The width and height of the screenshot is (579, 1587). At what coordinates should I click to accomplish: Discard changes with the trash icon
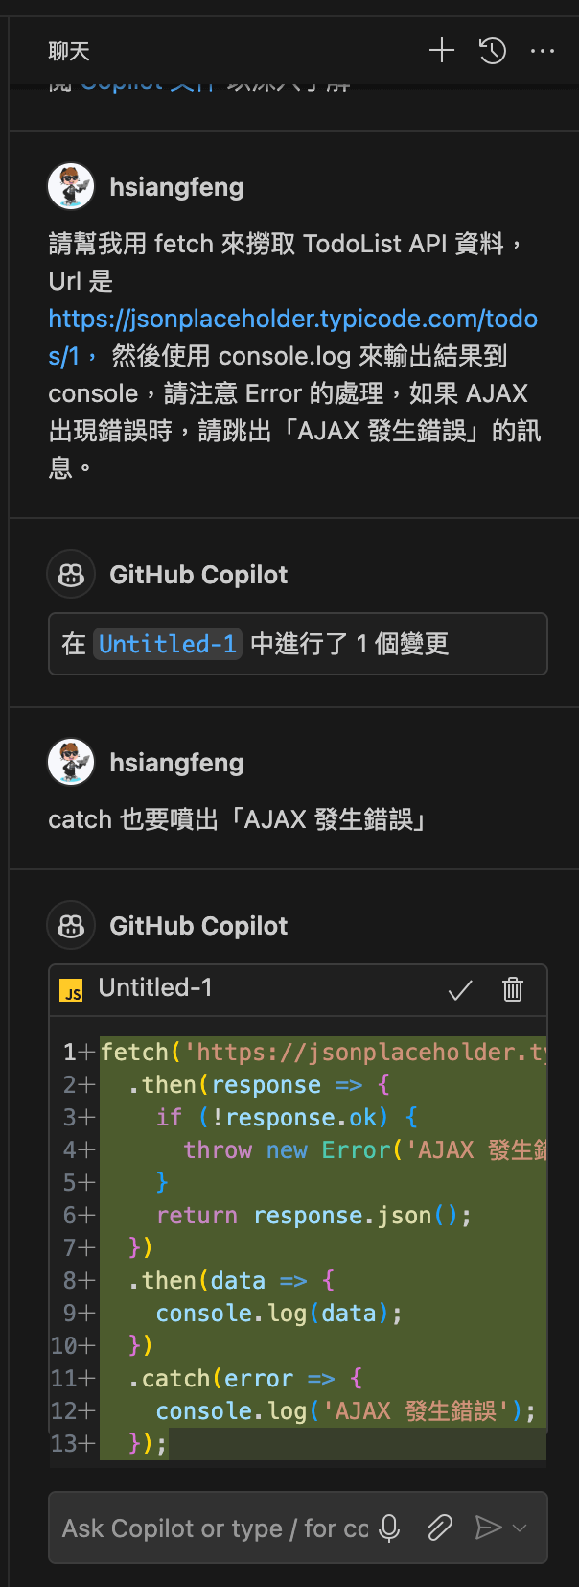(513, 989)
